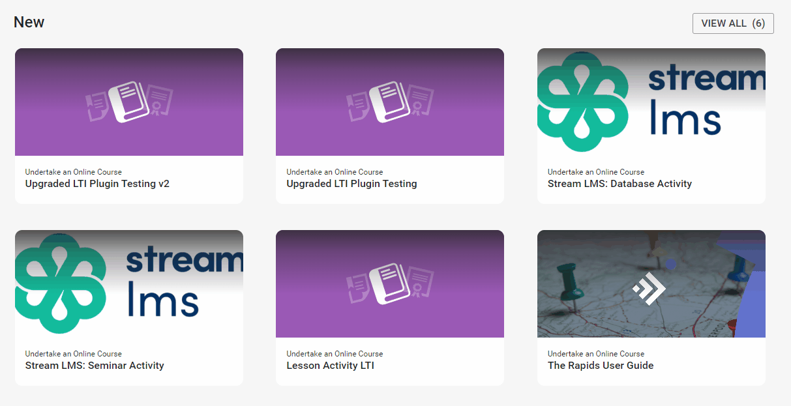Open the Lesson Activity LTI course title
This screenshot has width=791, height=406.
pyautogui.click(x=330, y=366)
